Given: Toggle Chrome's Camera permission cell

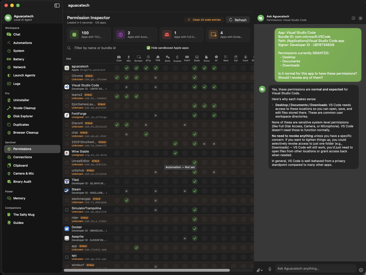Looking at the screenshot, I should point(117,77).
